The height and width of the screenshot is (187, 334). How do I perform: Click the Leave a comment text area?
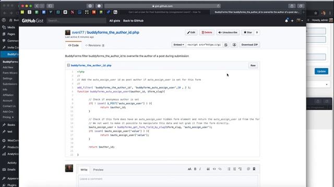click(168, 181)
